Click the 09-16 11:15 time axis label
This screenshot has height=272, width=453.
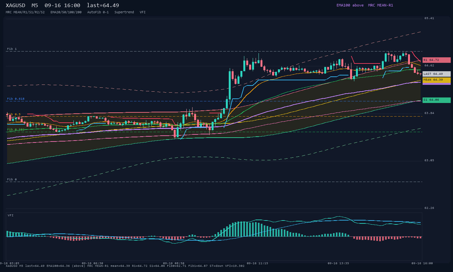click(x=257, y=263)
